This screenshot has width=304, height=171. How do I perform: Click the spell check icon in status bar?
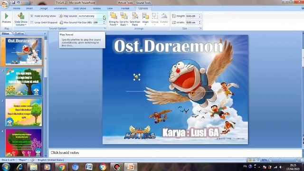(x=32, y=160)
